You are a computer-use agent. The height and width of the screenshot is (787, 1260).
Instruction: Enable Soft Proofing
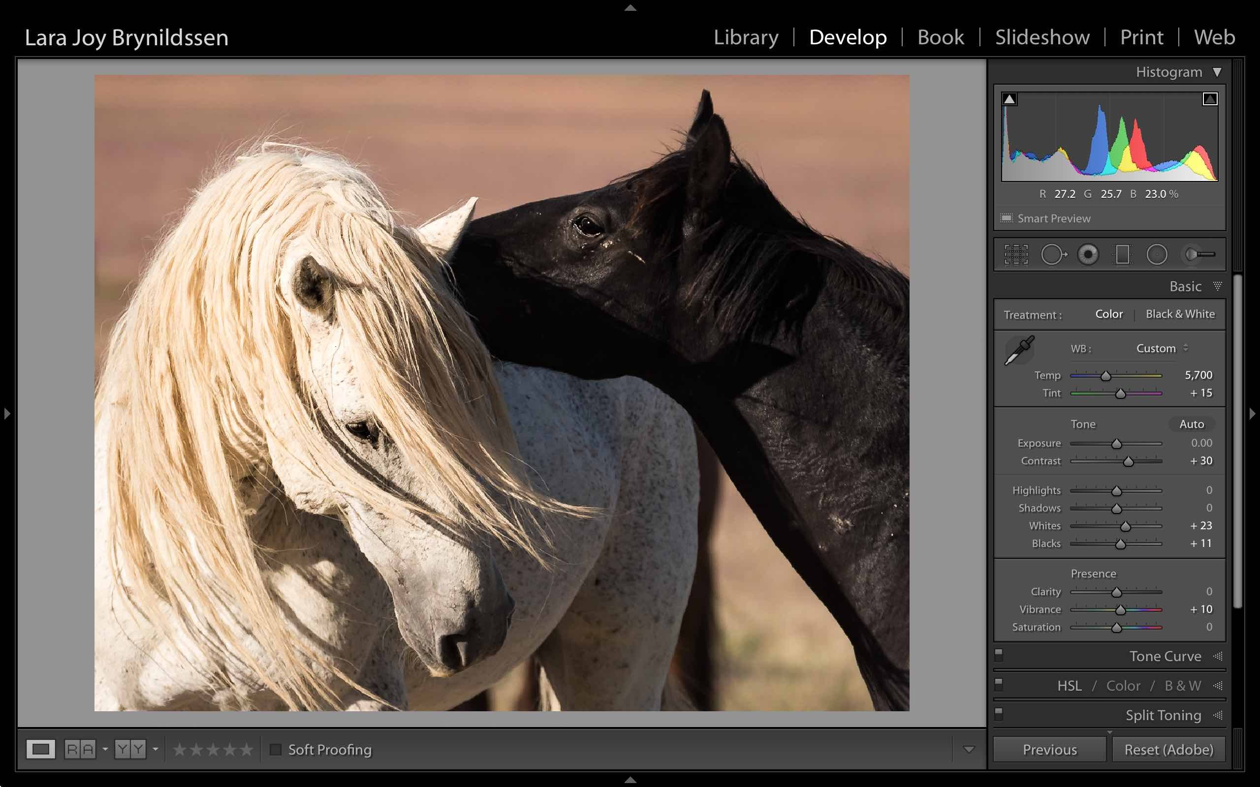(276, 750)
